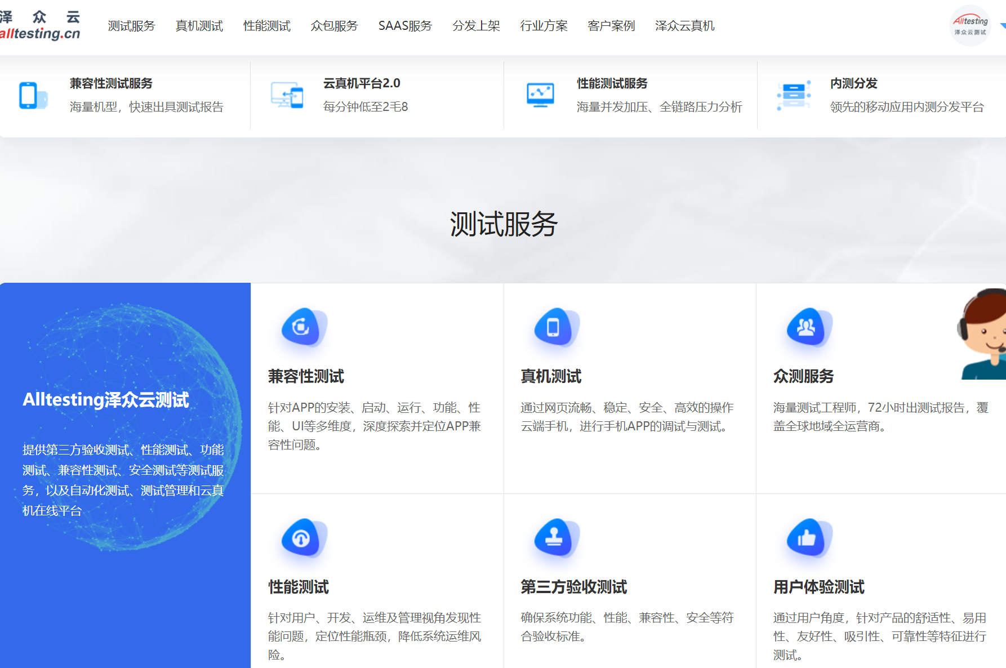Open the 测试服务 navigation menu
This screenshot has width=1006, height=668.
[131, 26]
